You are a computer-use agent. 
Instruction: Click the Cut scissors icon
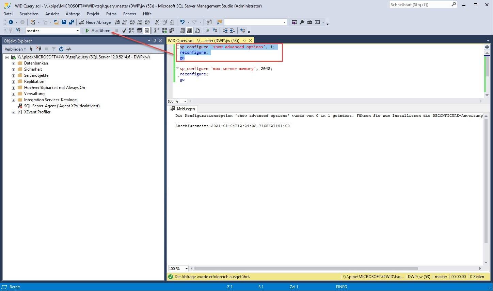pos(157,22)
